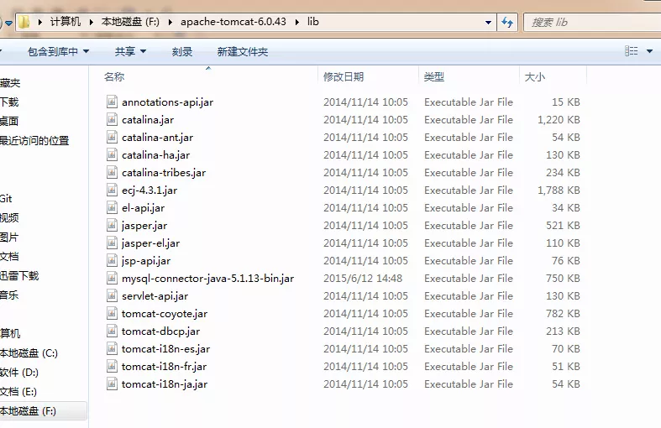The image size is (661, 428).
Task: Expand the 包含到库中 dropdown menu
Action: (58, 52)
